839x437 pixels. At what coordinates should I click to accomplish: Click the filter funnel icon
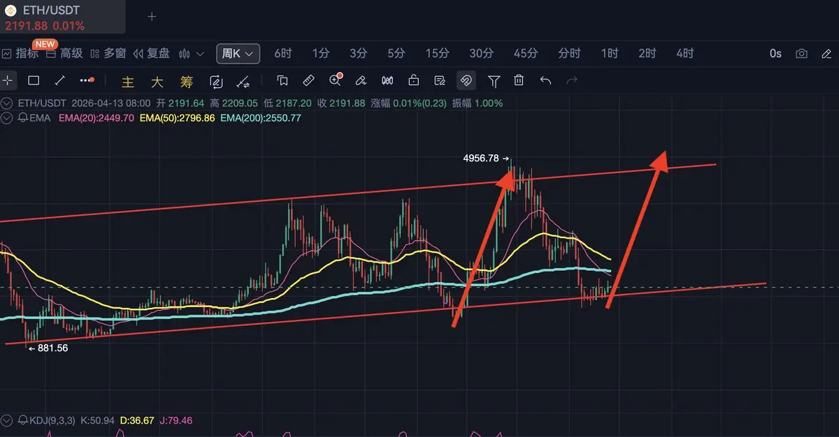tap(494, 81)
